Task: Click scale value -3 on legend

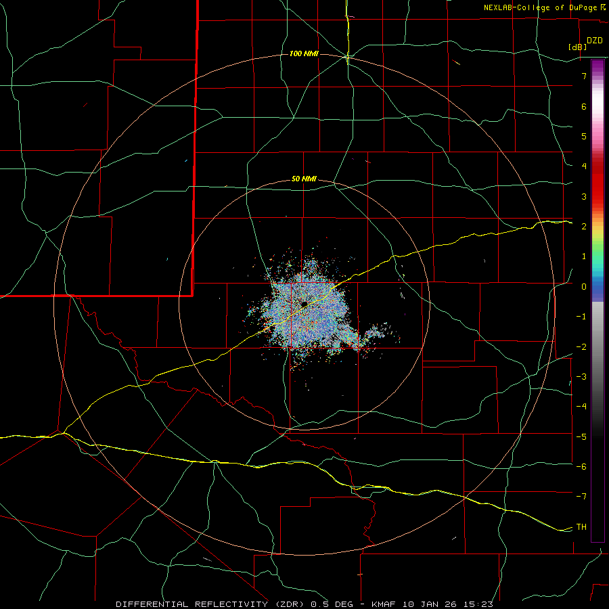Action: [581, 377]
